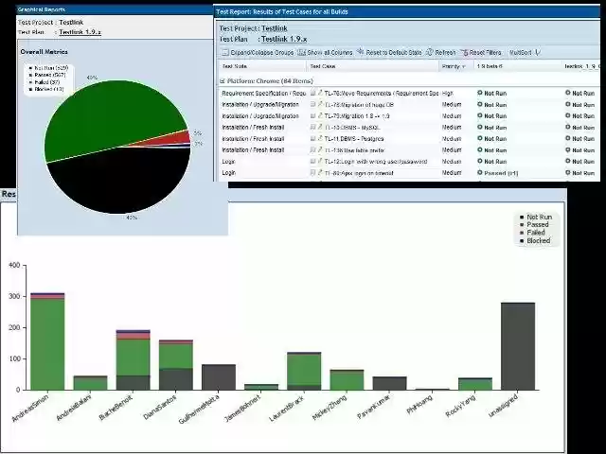Image resolution: width=606 pixels, height=454 pixels.
Task: Sort by the Test Suite column header
Action: point(235,66)
